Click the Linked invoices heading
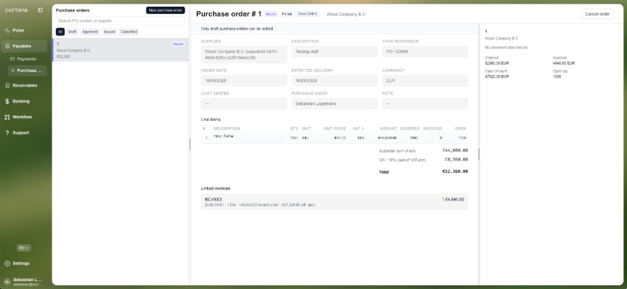 coord(216,188)
